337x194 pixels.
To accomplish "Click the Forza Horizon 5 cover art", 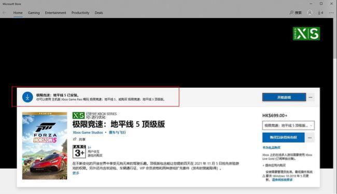I will [x=45, y=146].
